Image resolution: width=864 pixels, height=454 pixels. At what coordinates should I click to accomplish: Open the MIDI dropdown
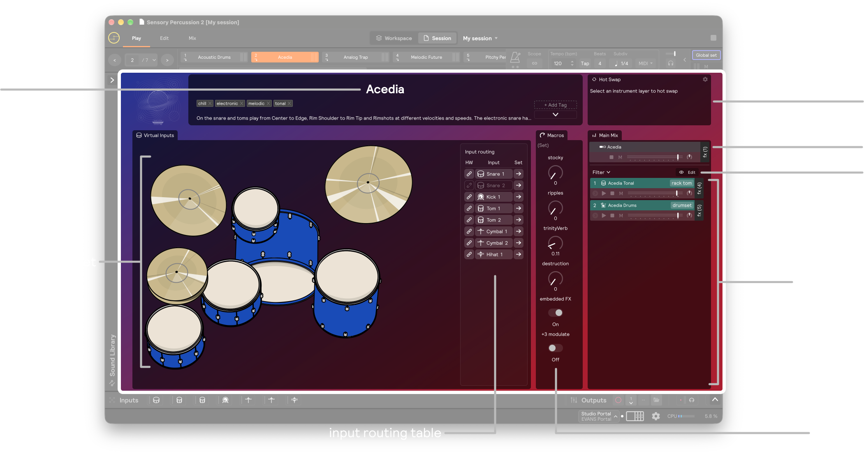[x=645, y=63]
